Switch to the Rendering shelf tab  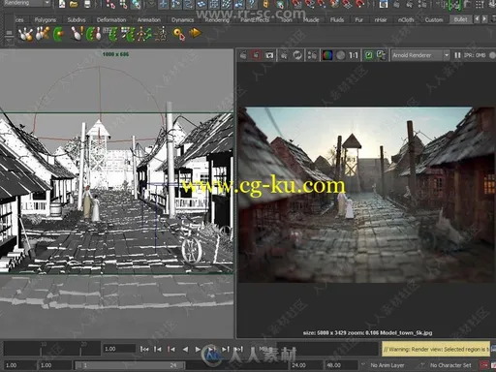[x=217, y=20]
